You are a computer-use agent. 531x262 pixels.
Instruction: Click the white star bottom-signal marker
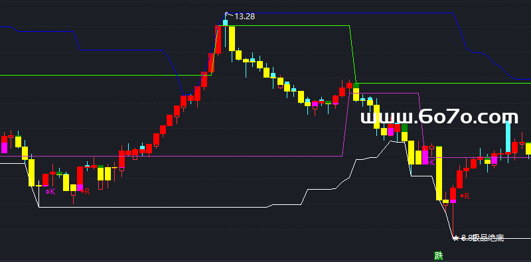click(x=456, y=238)
